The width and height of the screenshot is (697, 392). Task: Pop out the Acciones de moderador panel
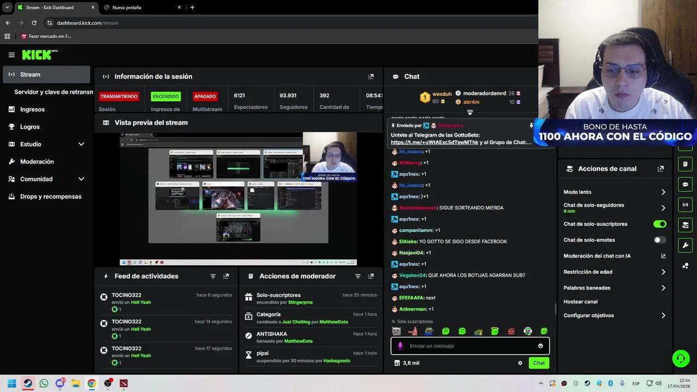[x=371, y=276]
